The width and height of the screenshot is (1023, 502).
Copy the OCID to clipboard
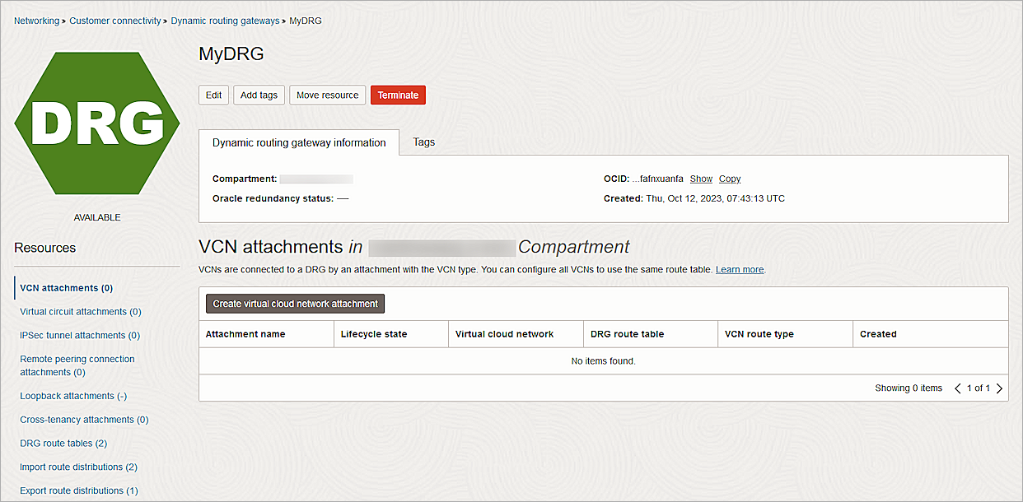click(x=729, y=179)
